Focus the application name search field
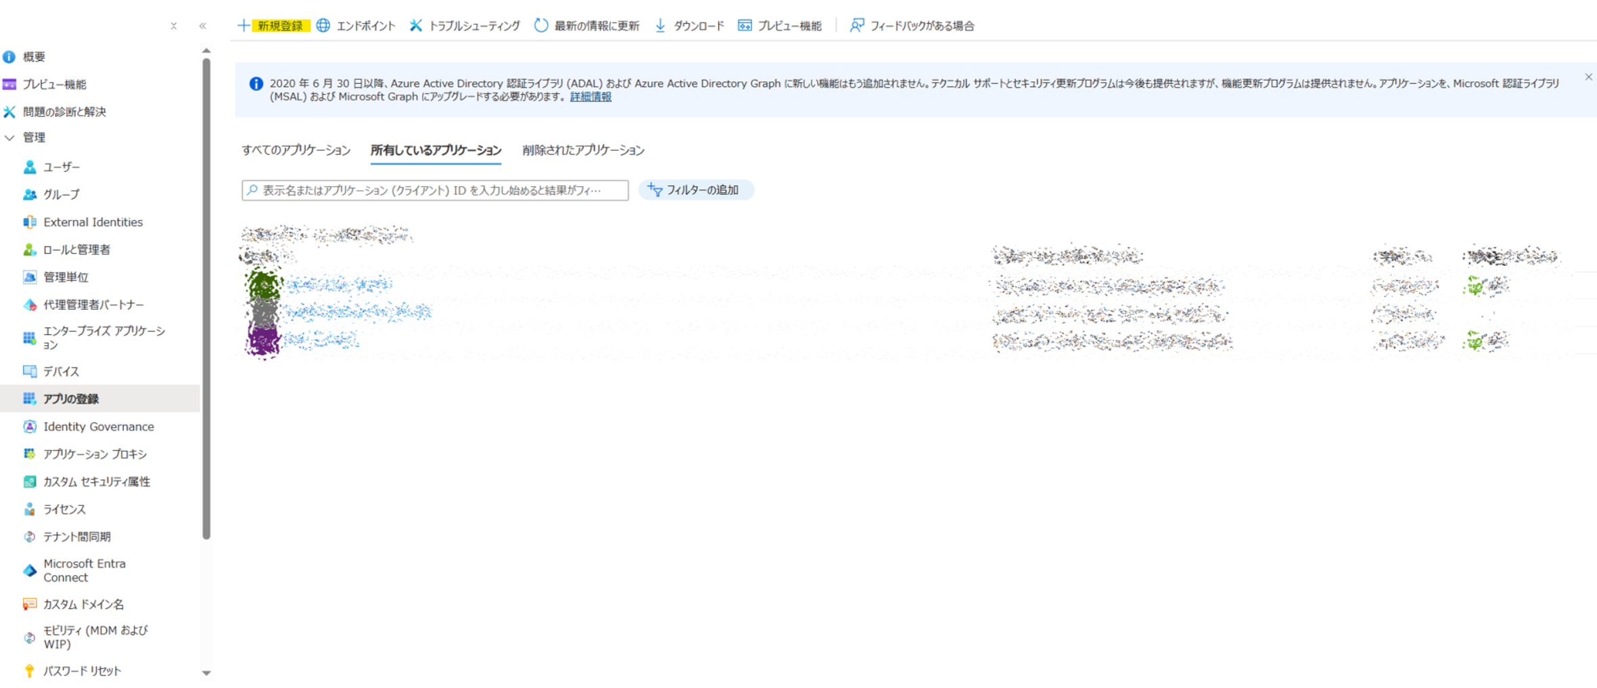 435,190
